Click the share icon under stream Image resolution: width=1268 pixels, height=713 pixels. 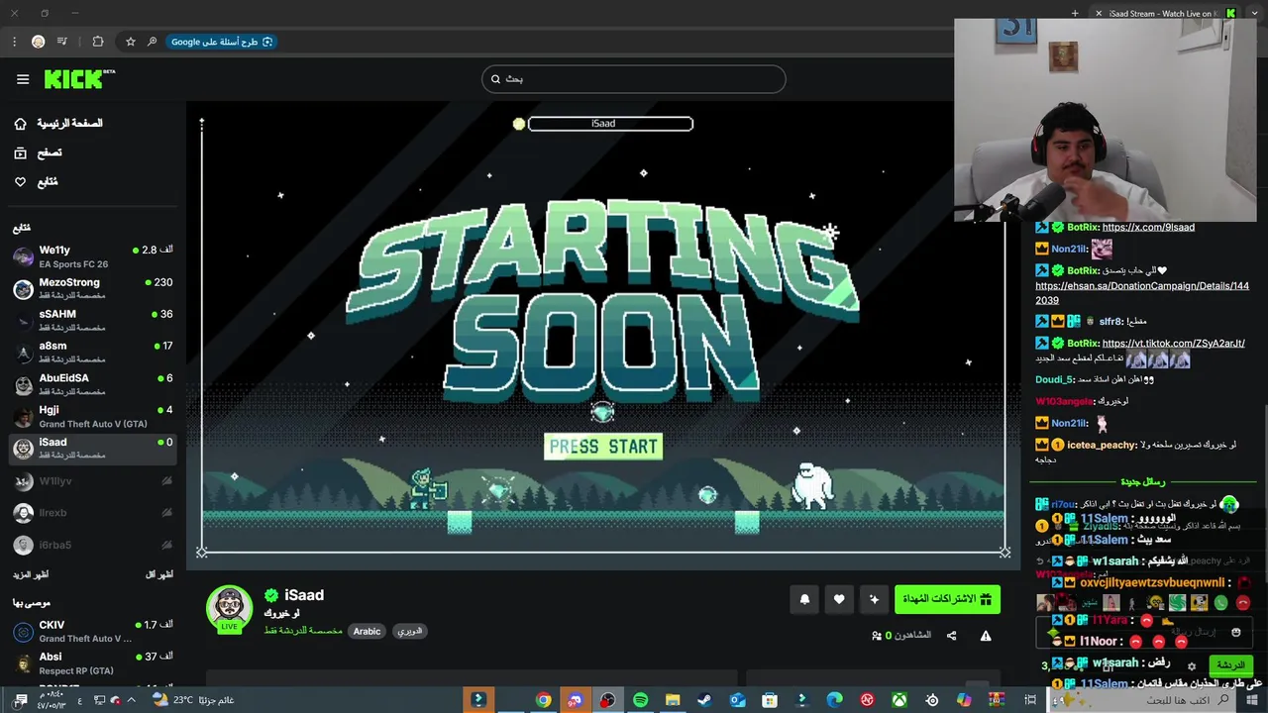[951, 636]
